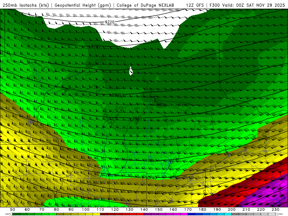Viewport: 288px width, 216px height.
Task: Click the 60 knot legend value
Action: pyautogui.click(x=27, y=210)
